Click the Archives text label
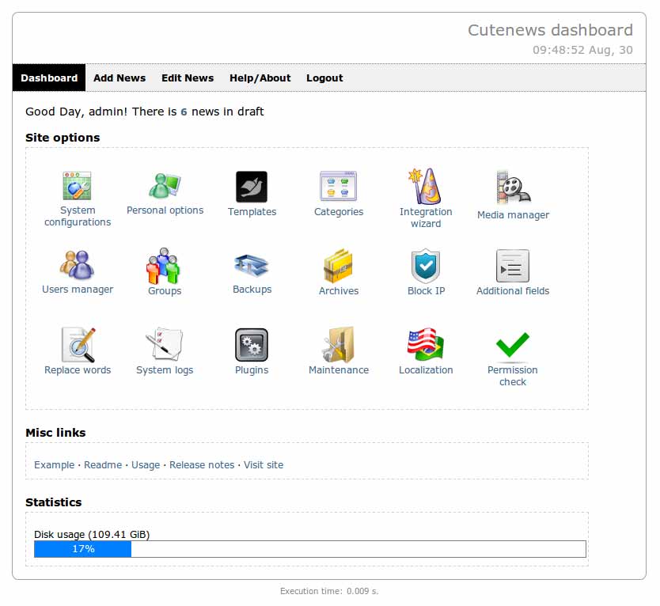The height and width of the screenshot is (606, 660). tap(339, 291)
